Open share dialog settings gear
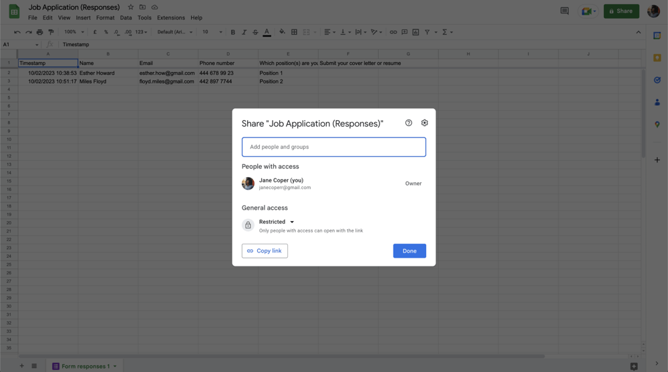The image size is (668, 372). click(424, 123)
